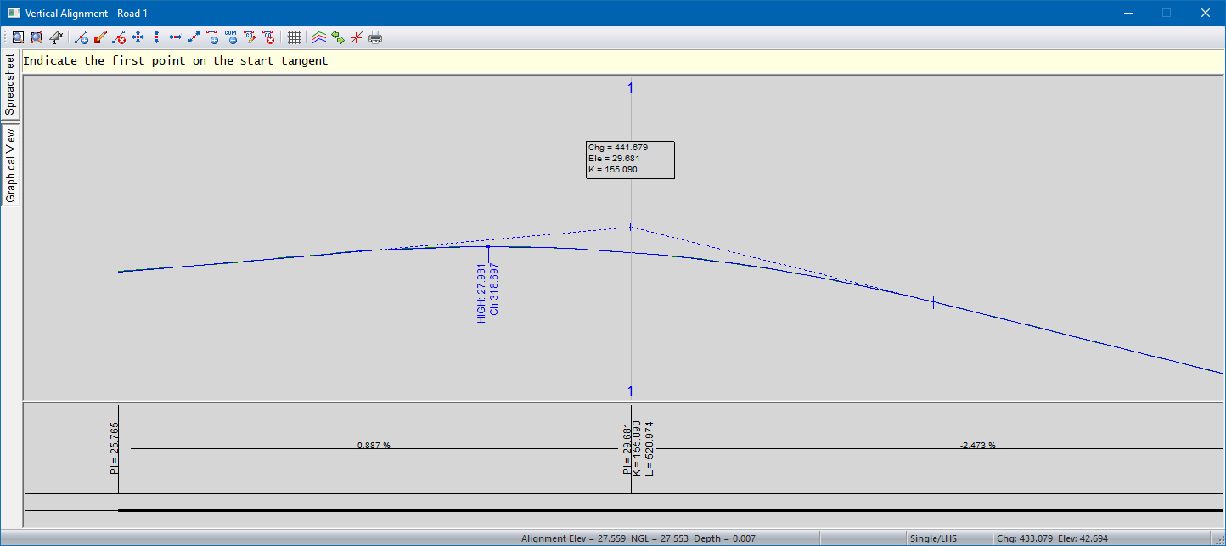Click the green arrows icon
The width and height of the screenshot is (1226, 546).
click(x=338, y=37)
